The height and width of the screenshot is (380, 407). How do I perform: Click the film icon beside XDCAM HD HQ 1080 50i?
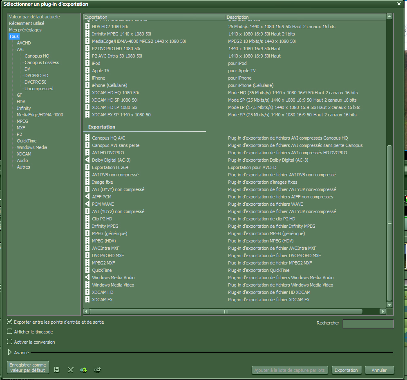pyautogui.click(x=87, y=93)
